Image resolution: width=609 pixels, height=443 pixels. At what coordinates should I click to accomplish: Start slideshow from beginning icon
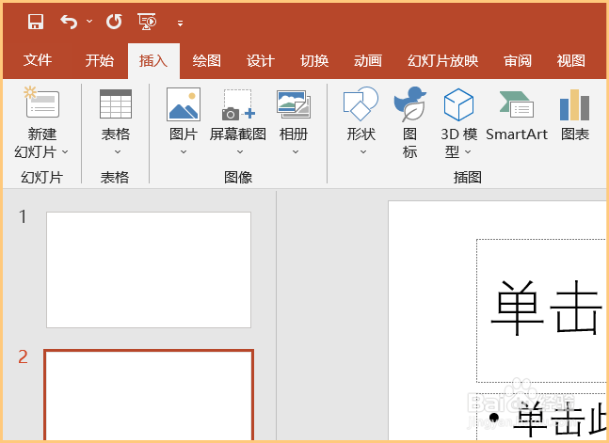tap(147, 22)
